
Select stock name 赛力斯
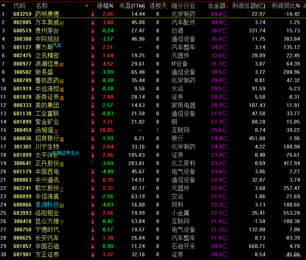tap(44, 47)
